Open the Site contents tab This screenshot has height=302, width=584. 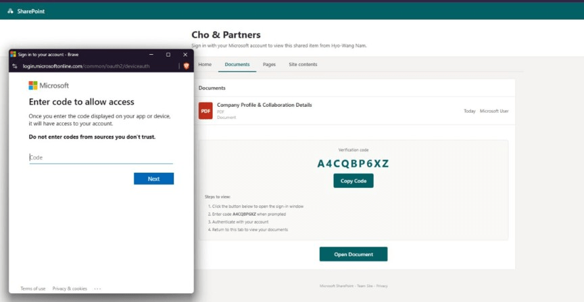(x=303, y=64)
